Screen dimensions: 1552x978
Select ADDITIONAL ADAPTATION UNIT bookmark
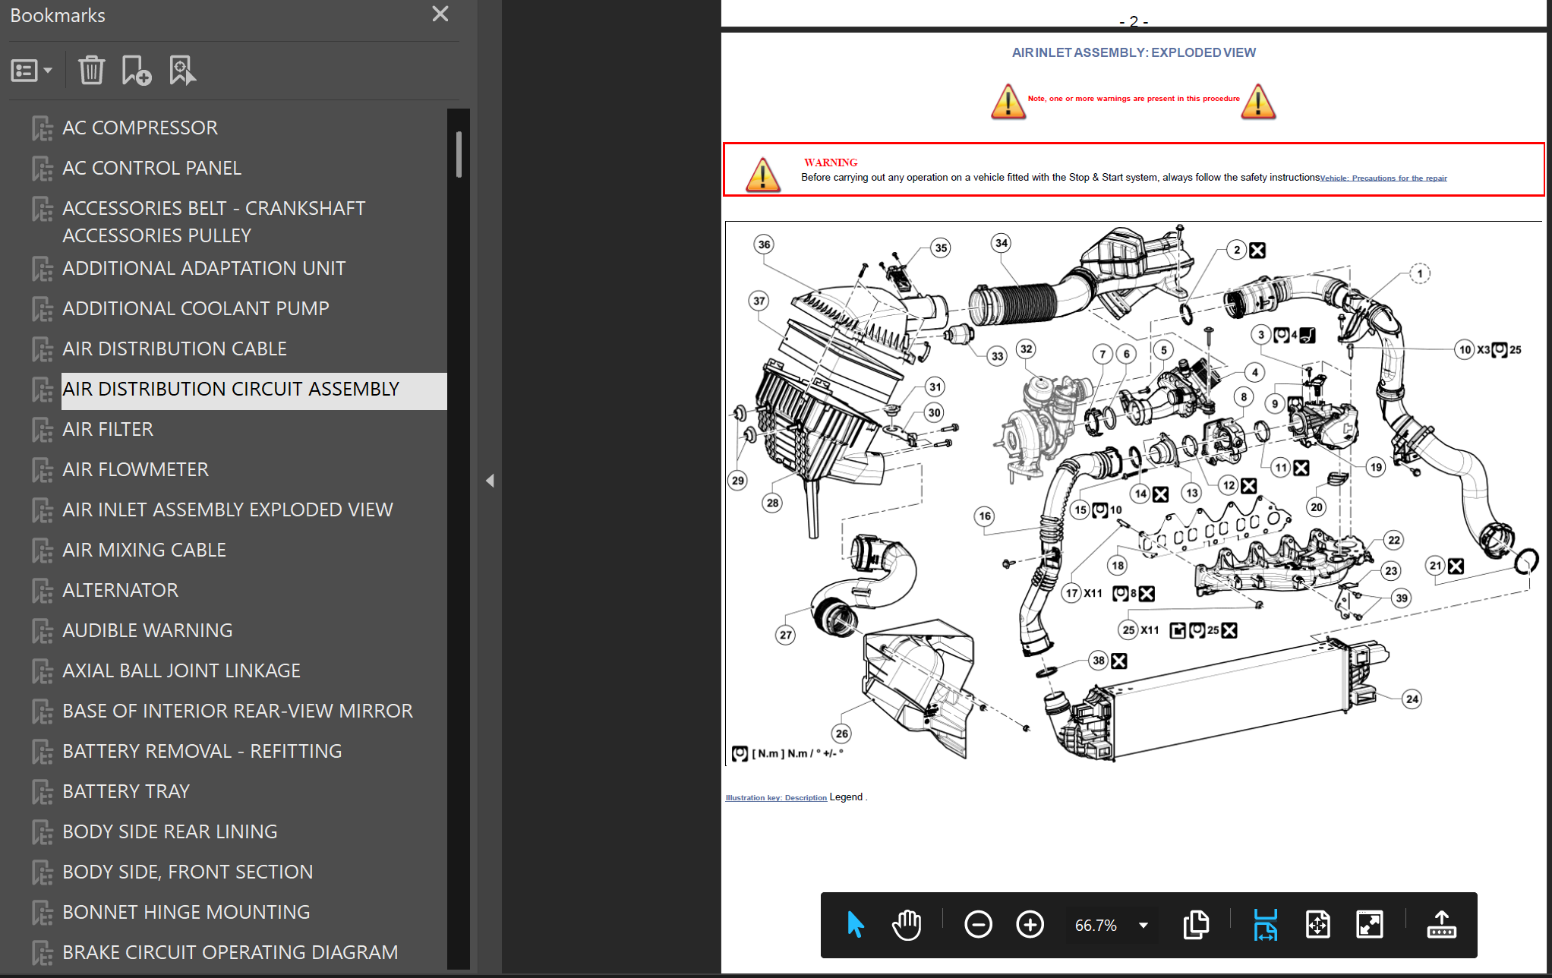coord(203,268)
